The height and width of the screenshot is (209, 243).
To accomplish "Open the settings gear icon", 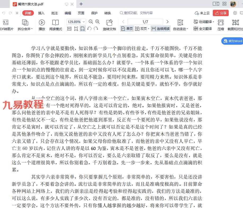I will 235,13.
